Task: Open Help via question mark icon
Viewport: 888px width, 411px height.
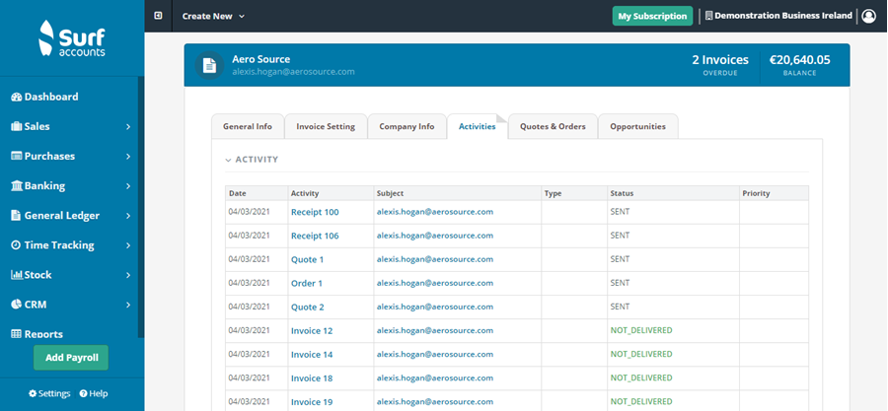Action: (83, 393)
